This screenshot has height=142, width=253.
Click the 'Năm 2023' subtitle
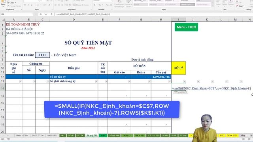88,48
